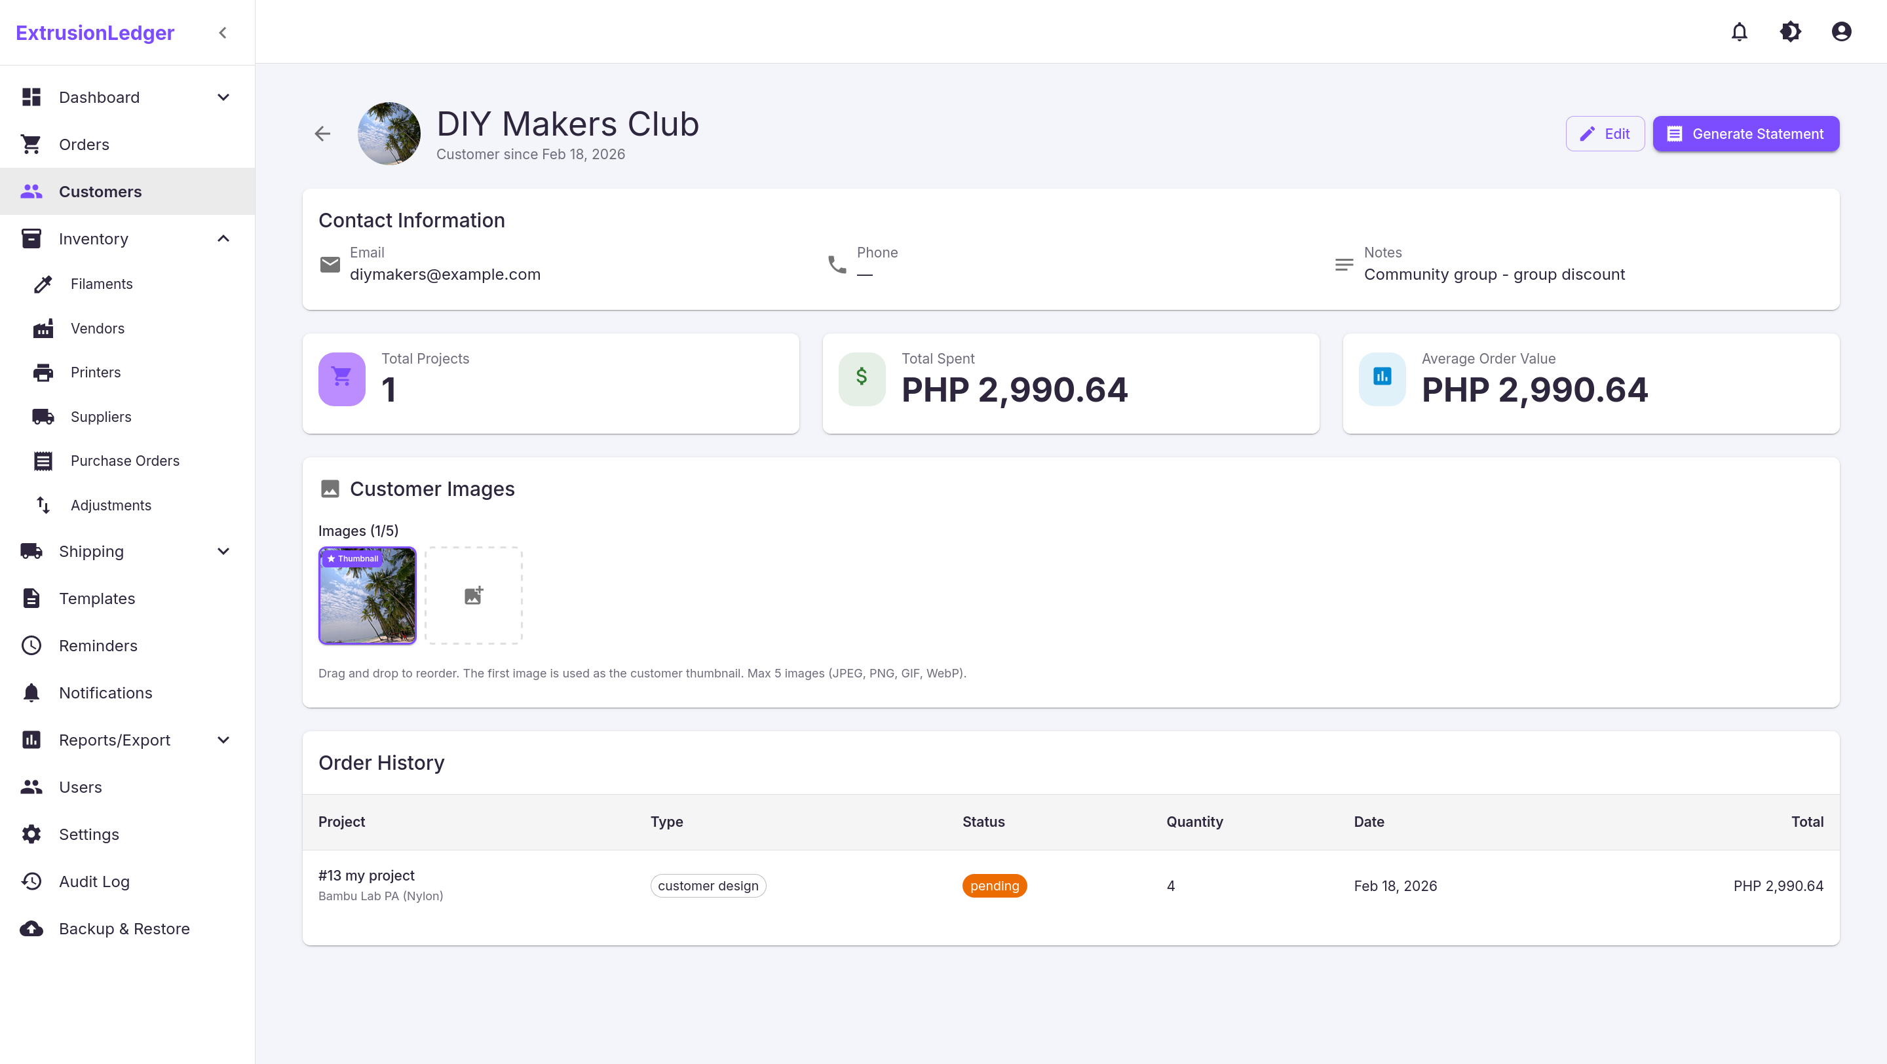Click the beach thumbnail in Customer Images
The width and height of the screenshot is (1887, 1064).
point(367,596)
